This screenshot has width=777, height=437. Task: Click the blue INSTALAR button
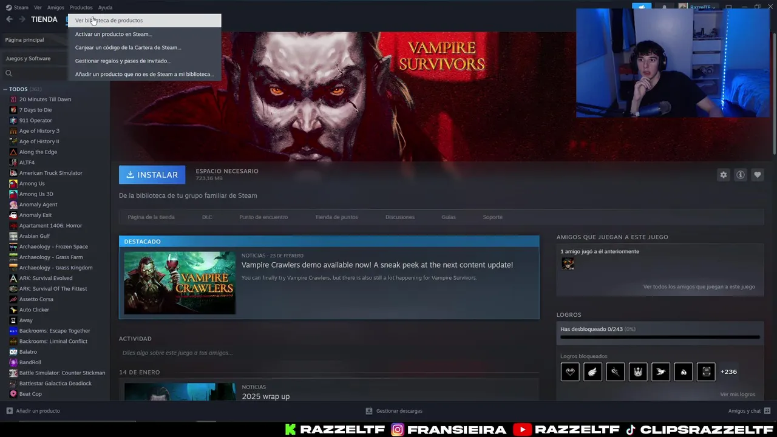(152, 175)
